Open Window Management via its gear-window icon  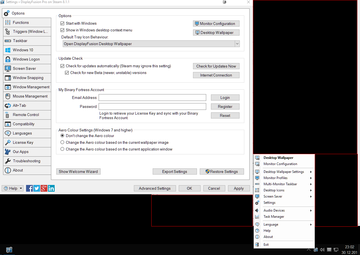click(8, 87)
